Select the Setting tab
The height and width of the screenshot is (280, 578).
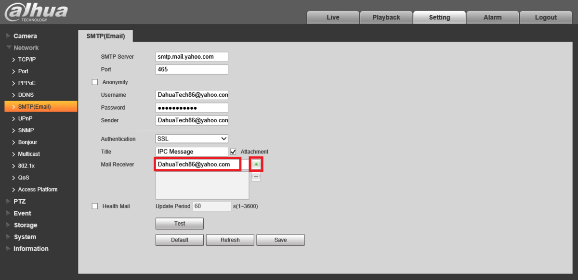[x=439, y=17]
